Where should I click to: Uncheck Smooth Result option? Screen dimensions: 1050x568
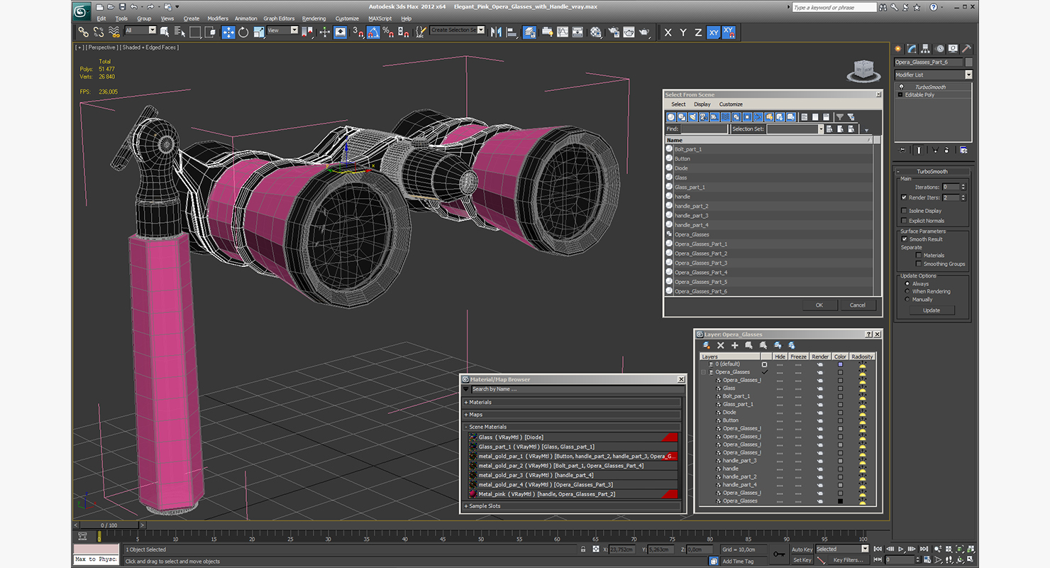[904, 239]
